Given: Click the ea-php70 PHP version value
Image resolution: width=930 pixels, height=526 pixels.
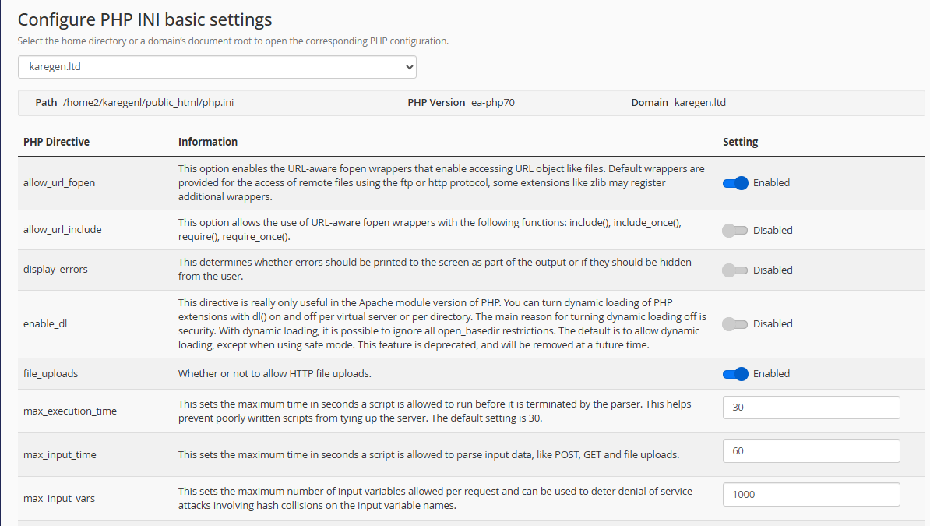Looking at the screenshot, I should tap(492, 103).
